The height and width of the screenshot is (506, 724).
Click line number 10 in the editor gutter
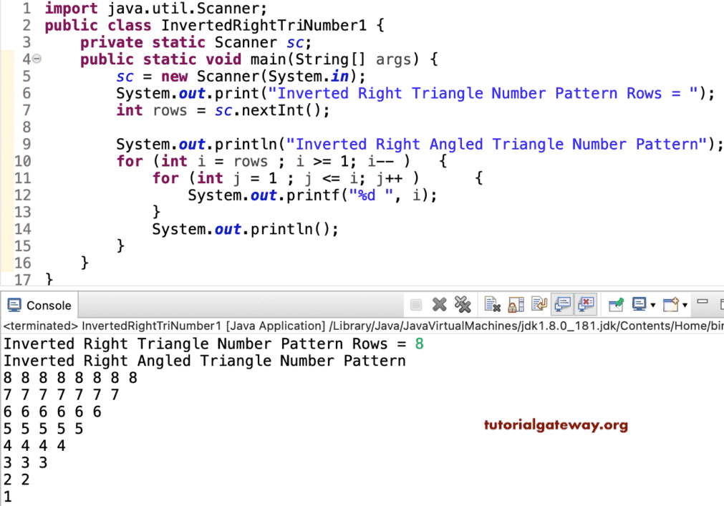click(23, 161)
